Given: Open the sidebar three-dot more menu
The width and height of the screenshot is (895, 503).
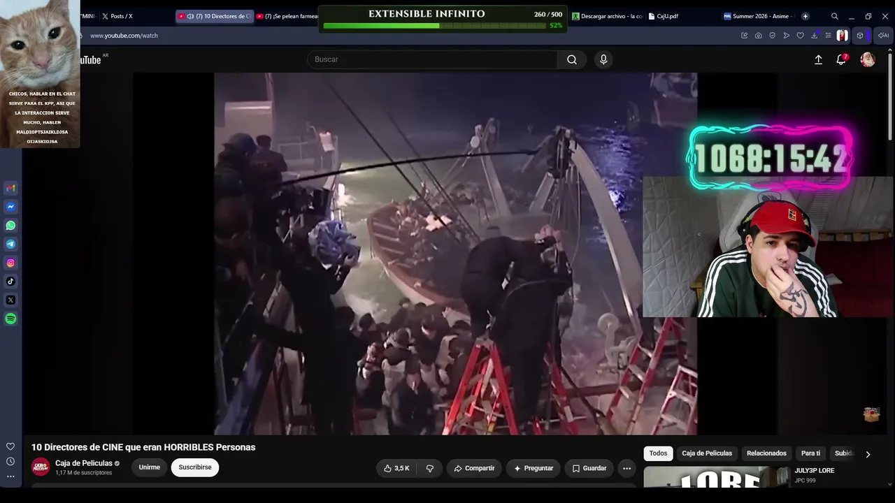Looking at the screenshot, I should (10, 476).
